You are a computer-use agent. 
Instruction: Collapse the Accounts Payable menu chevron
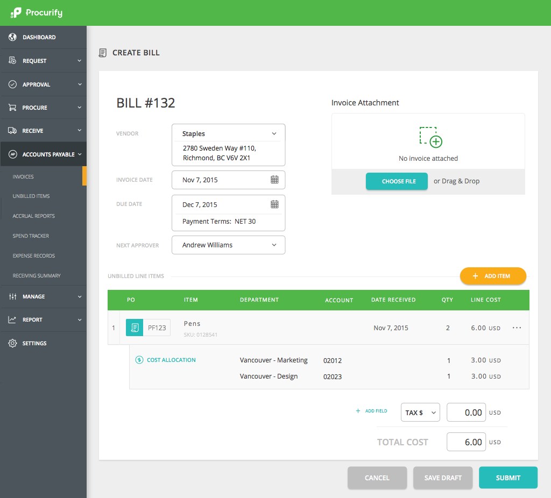tap(80, 154)
